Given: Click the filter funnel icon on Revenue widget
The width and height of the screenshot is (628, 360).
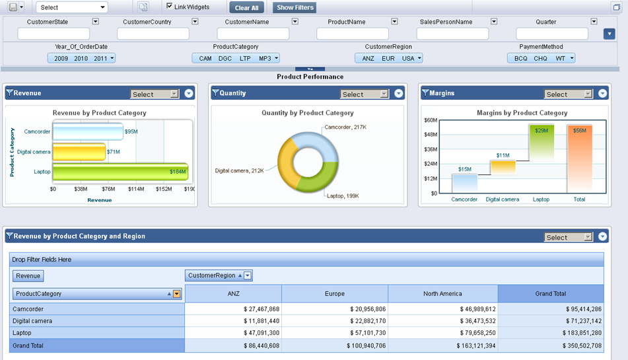Looking at the screenshot, I should [9, 93].
